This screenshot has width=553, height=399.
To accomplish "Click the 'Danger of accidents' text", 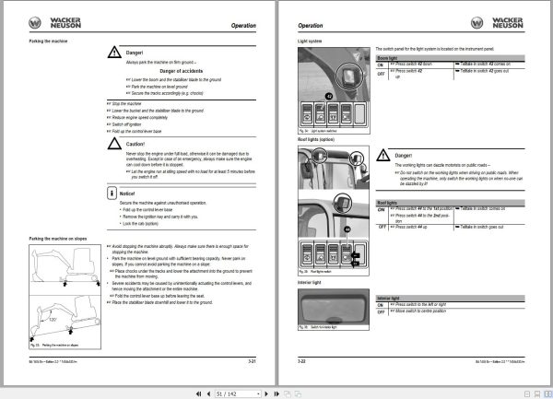I will point(182,71).
